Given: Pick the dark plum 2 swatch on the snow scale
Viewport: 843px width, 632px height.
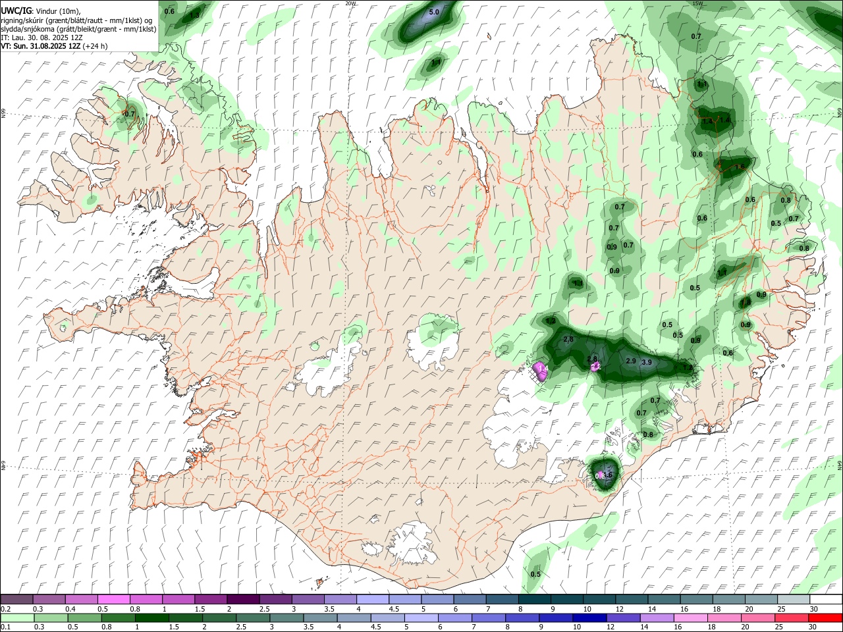Looking at the screenshot, I should click(242, 599).
